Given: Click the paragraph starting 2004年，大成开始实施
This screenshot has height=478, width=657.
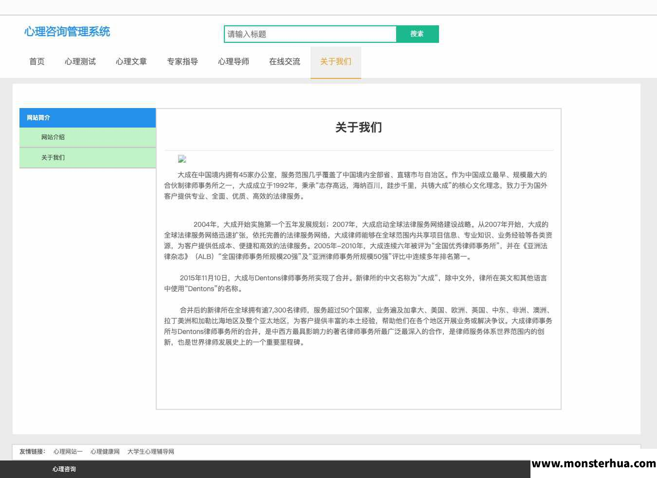Looking at the screenshot, I should point(358,240).
